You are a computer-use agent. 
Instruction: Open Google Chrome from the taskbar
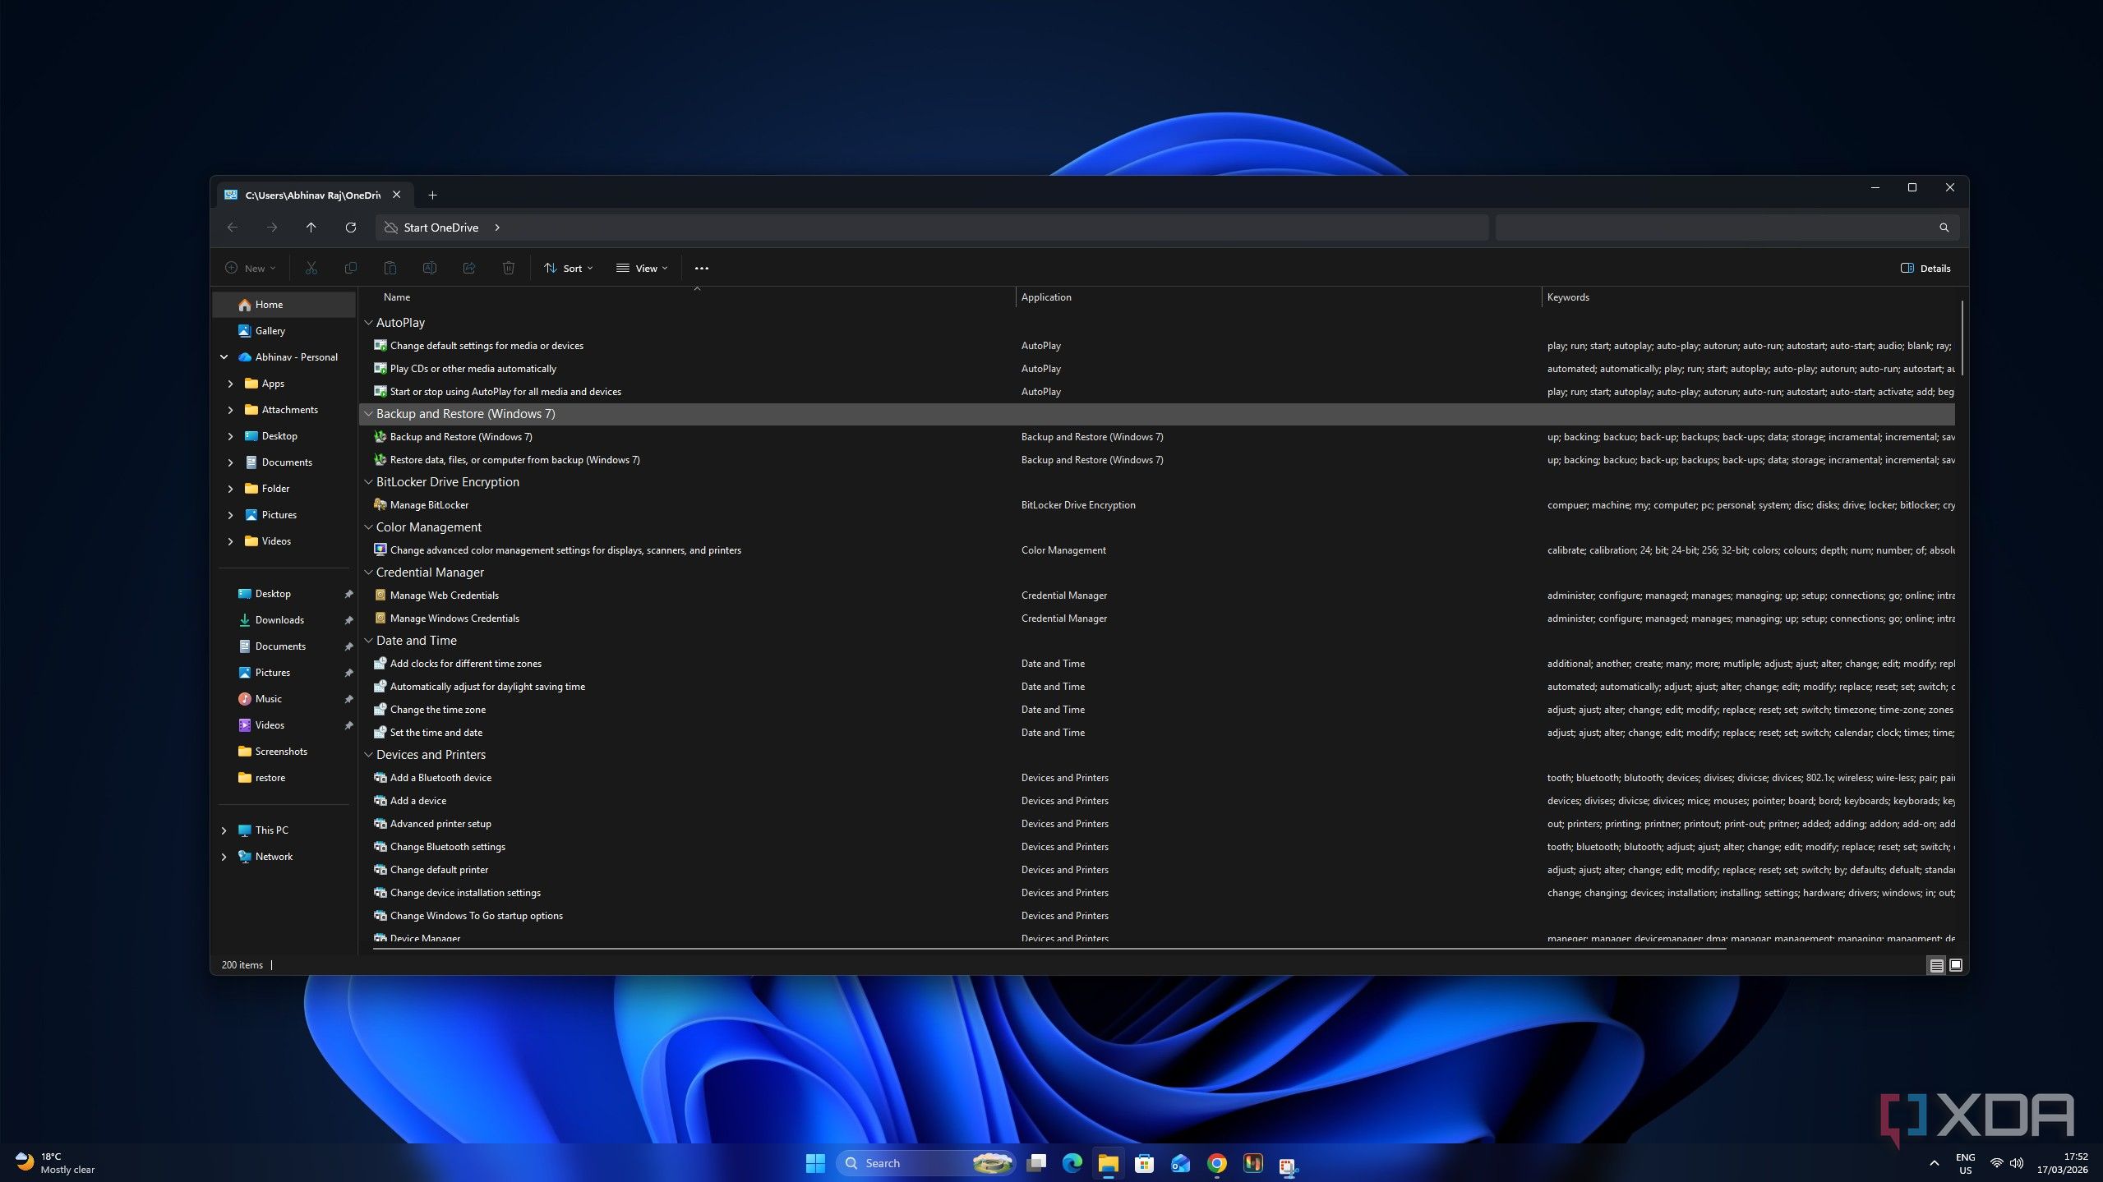click(1216, 1163)
